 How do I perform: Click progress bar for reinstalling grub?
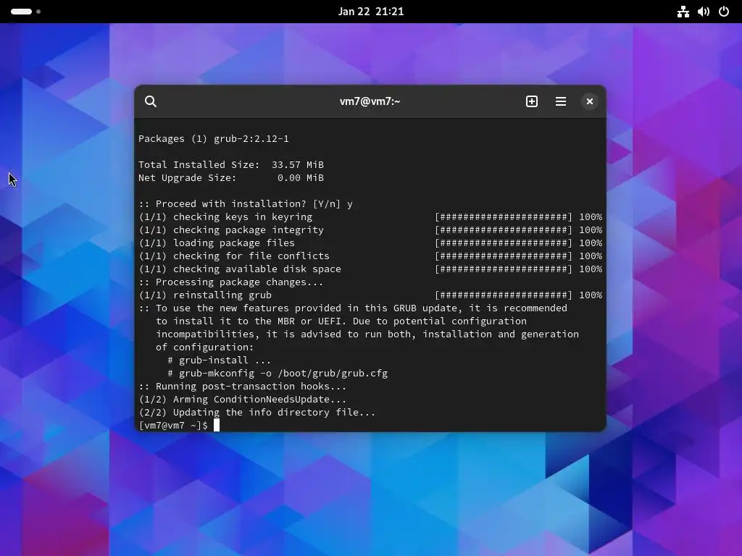pos(504,295)
